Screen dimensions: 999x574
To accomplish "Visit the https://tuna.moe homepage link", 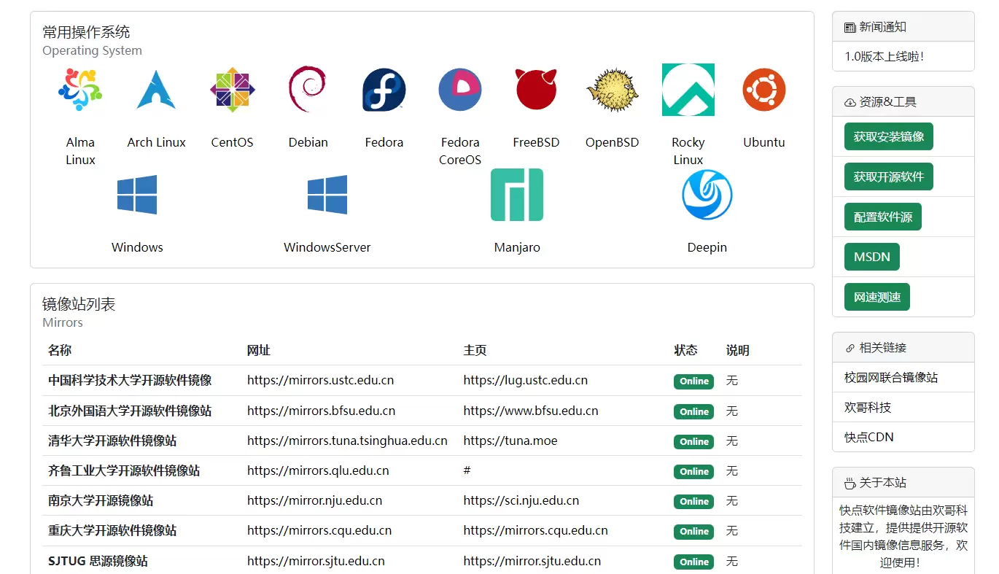I will [510, 441].
